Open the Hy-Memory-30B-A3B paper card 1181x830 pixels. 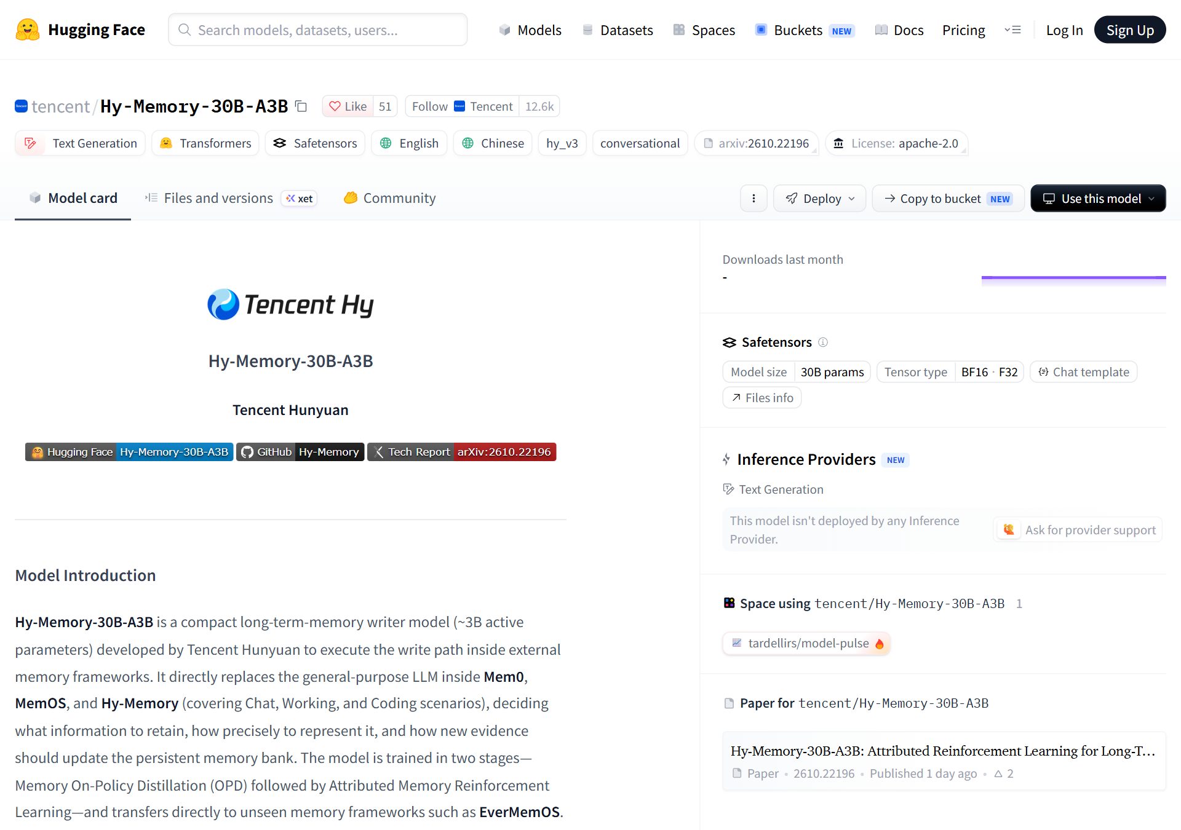click(944, 761)
